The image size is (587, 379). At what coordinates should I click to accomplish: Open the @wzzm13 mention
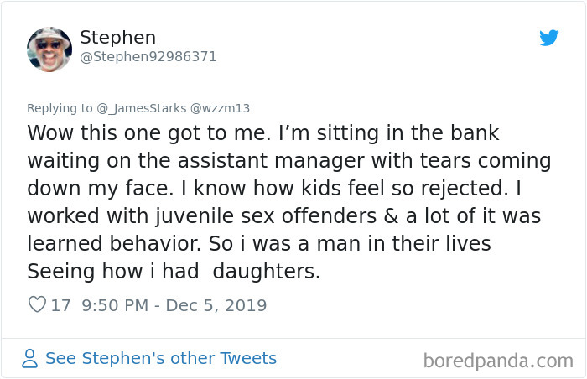click(x=221, y=108)
